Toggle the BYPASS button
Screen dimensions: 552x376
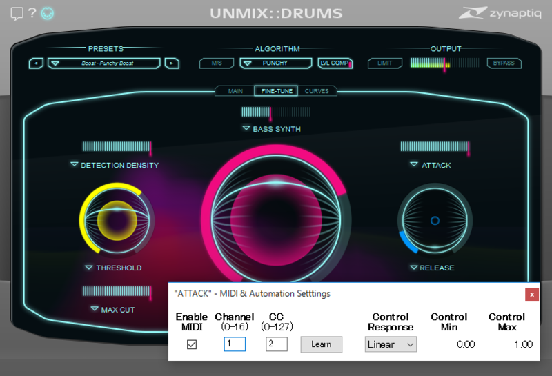pos(504,63)
